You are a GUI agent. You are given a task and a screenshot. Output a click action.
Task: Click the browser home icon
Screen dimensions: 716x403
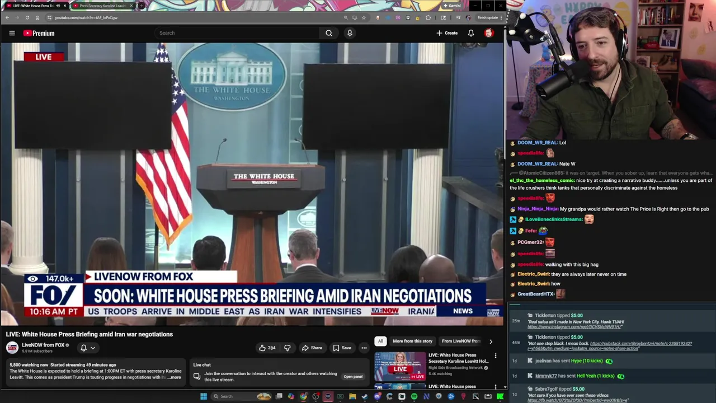pos(37,17)
